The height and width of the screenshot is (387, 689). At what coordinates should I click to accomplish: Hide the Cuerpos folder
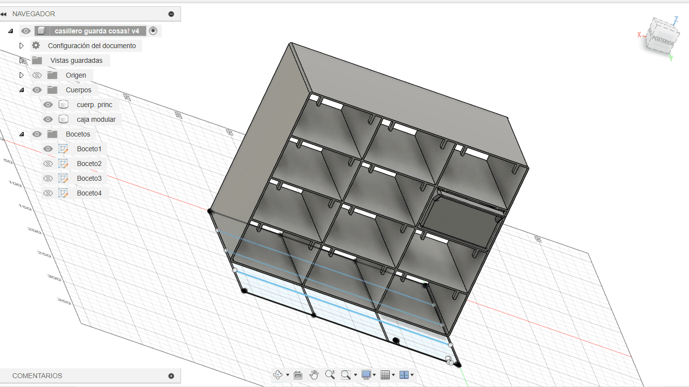click(x=37, y=90)
